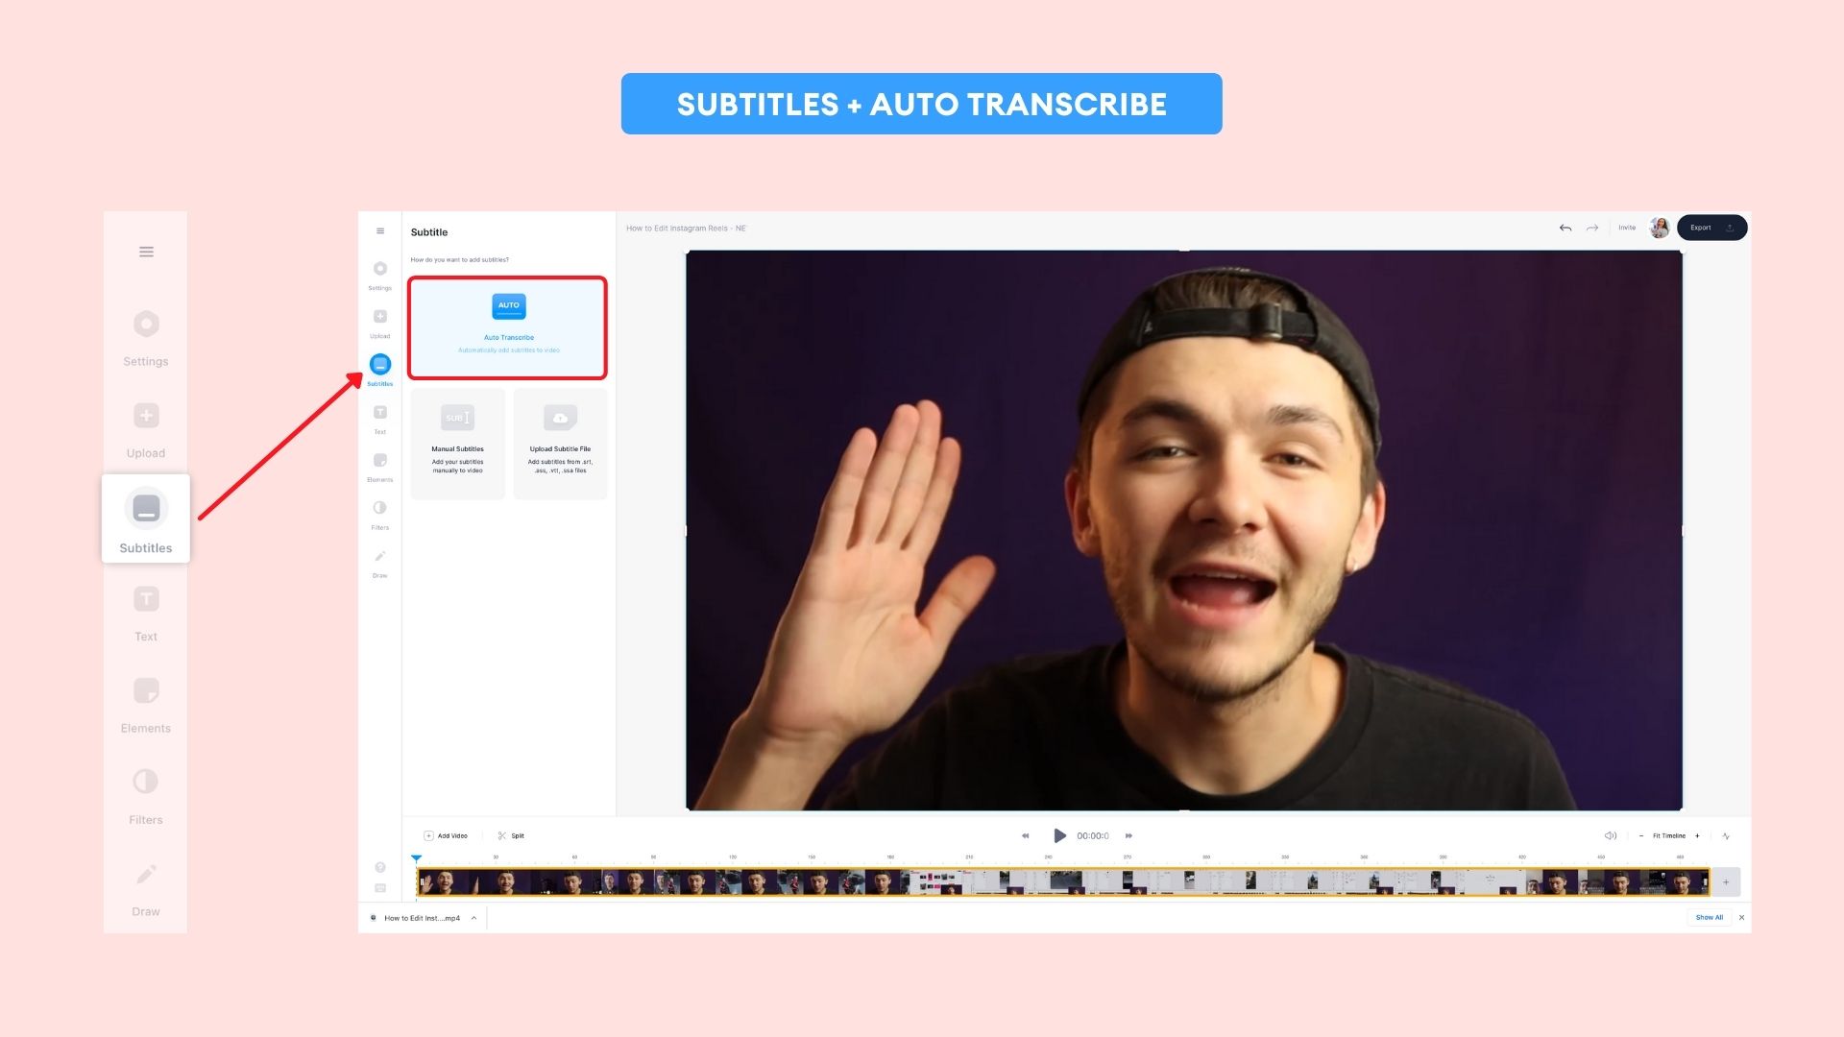Expand the chevron next to the downloaded mp4
This screenshot has height=1037, width=1844.
[473, 918]
